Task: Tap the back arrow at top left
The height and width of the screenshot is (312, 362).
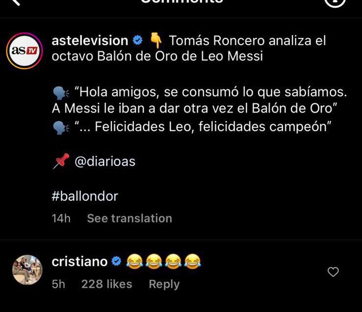Action: pyautogui.click(x=16, y=2)
